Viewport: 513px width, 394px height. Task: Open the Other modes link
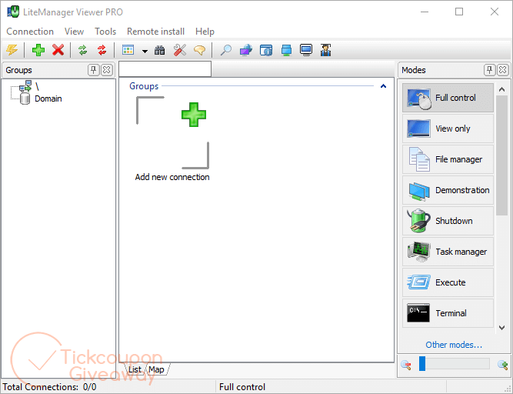pos(454,345)
